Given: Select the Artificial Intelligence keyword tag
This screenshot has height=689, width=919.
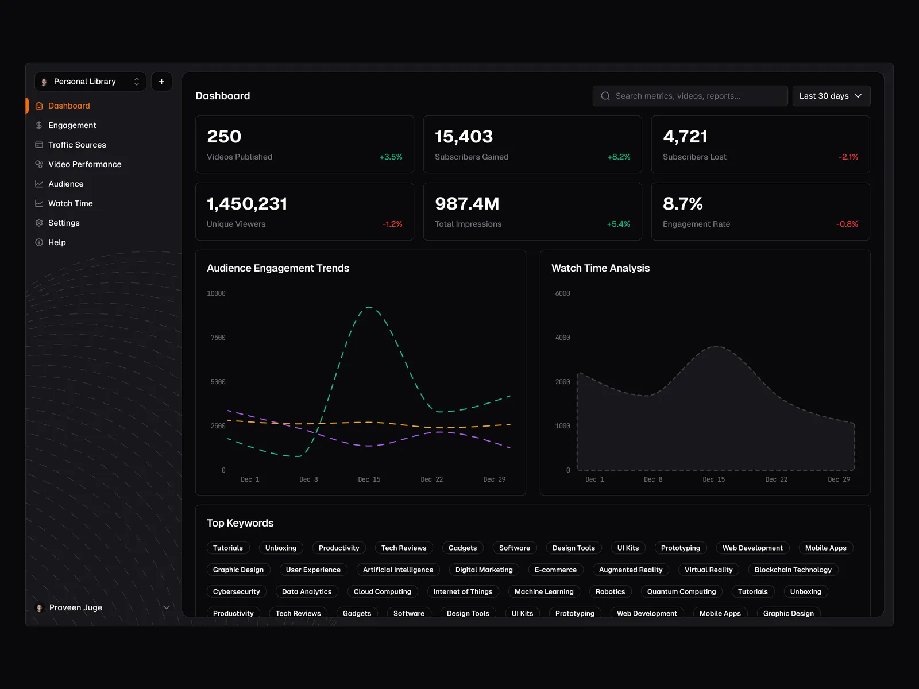Looking at the screenshot, I should coord(398,570).
